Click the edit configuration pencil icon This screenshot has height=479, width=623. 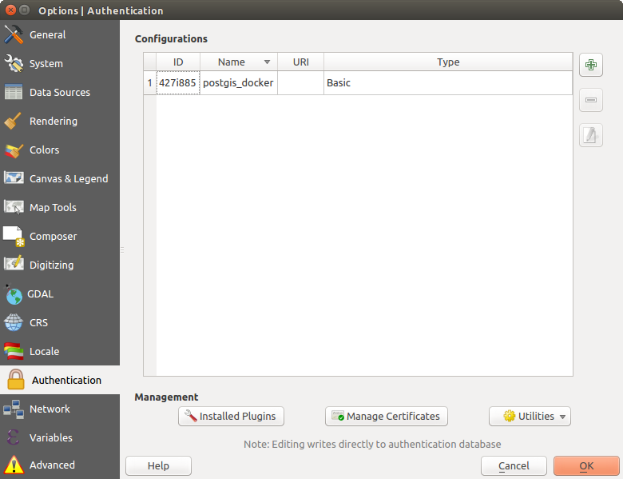(591, 135)
